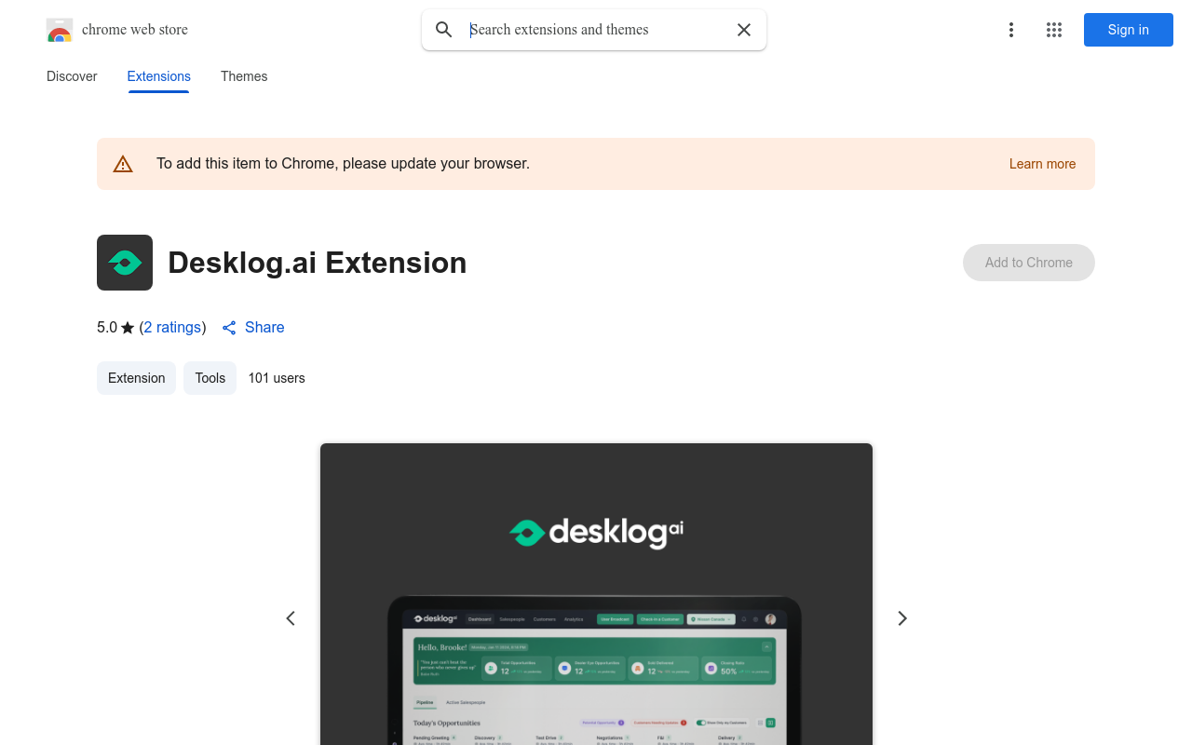The height and width of the screenshot is (745, 1192).
Task: Click the update your browser message text
Action: tap(343, 164)
